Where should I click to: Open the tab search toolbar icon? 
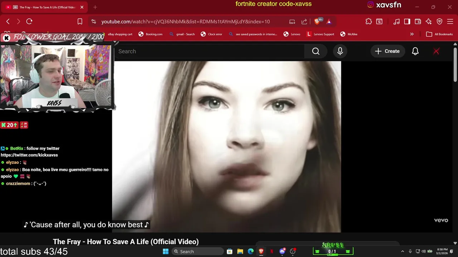pyautogui.click(x=379, y=21)
